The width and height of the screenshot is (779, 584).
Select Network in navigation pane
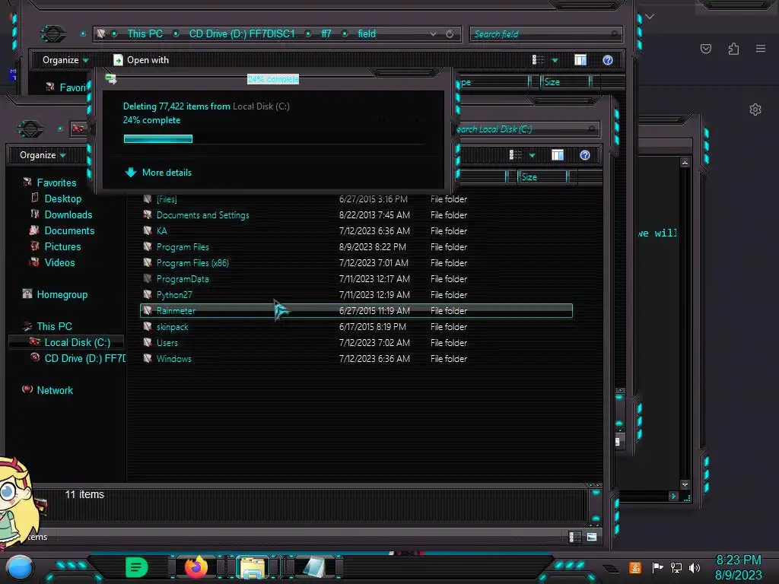[x=55, y=390]
